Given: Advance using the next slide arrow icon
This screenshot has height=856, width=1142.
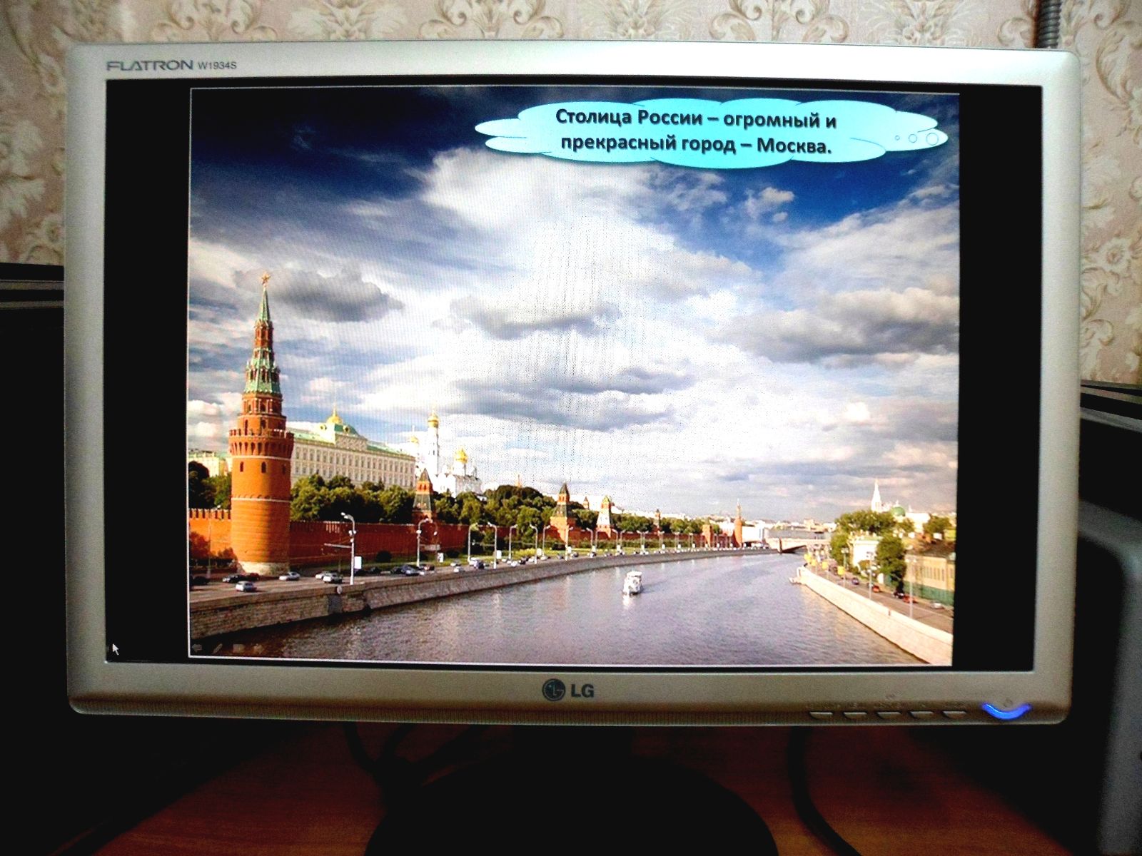Looking at the screenshot, I should click(258, 648).
